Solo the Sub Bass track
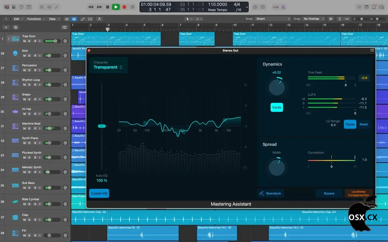This screenshot has width=388, height=242. [29, 188]
